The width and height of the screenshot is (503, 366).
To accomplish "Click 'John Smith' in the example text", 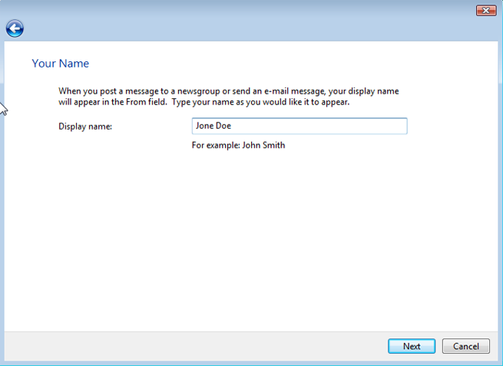I will pos(263,145).
